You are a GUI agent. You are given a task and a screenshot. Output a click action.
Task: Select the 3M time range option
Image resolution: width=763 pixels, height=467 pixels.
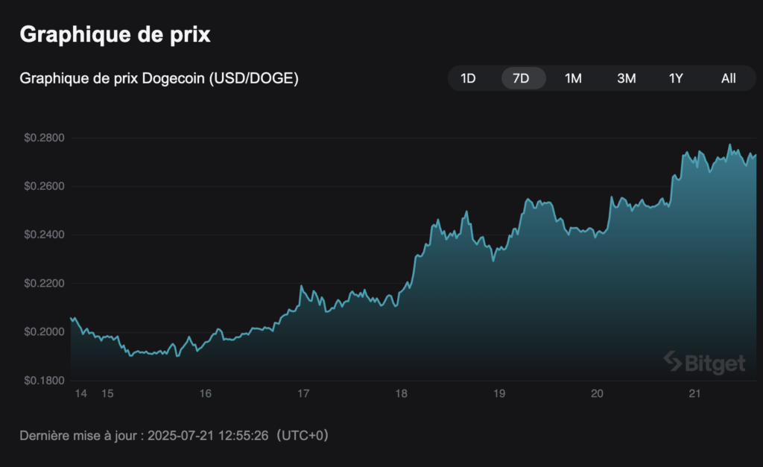pos(626,77)
